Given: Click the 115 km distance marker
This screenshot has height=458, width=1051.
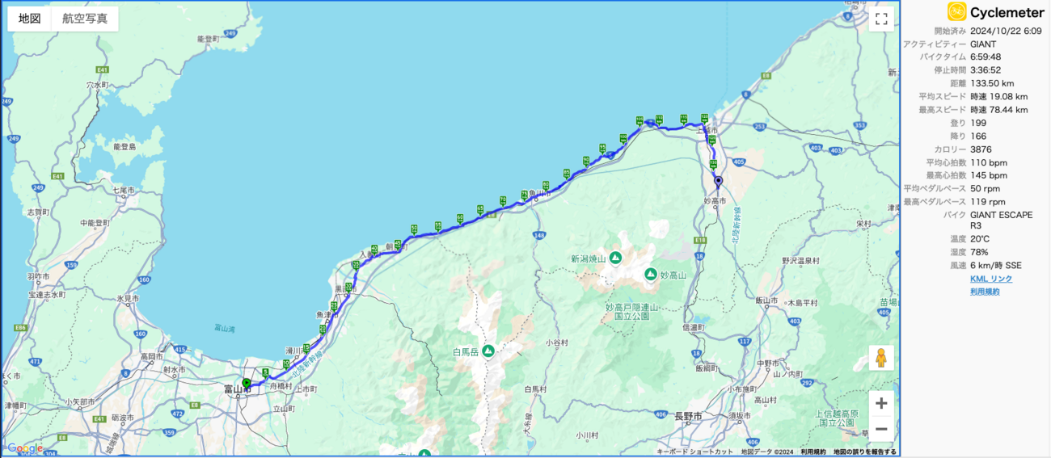Looking at the screenshot, I should pos(683,118).
